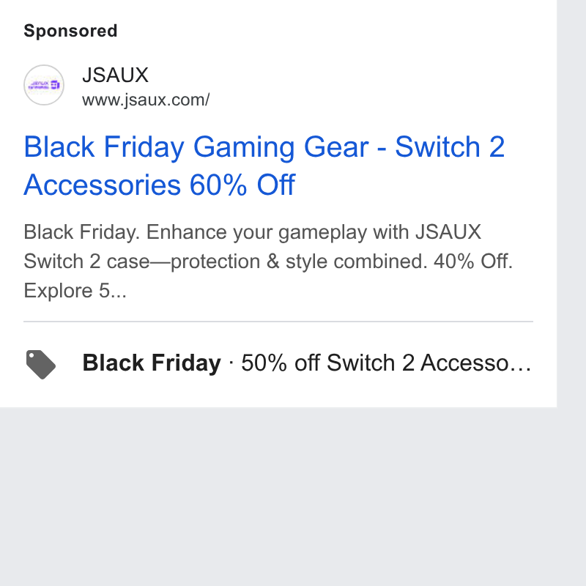Image resolution: width=586 pixels, height=586 pixels.
Task: Click the "protection & style combined" description text
Action: [x=299, y=262]
